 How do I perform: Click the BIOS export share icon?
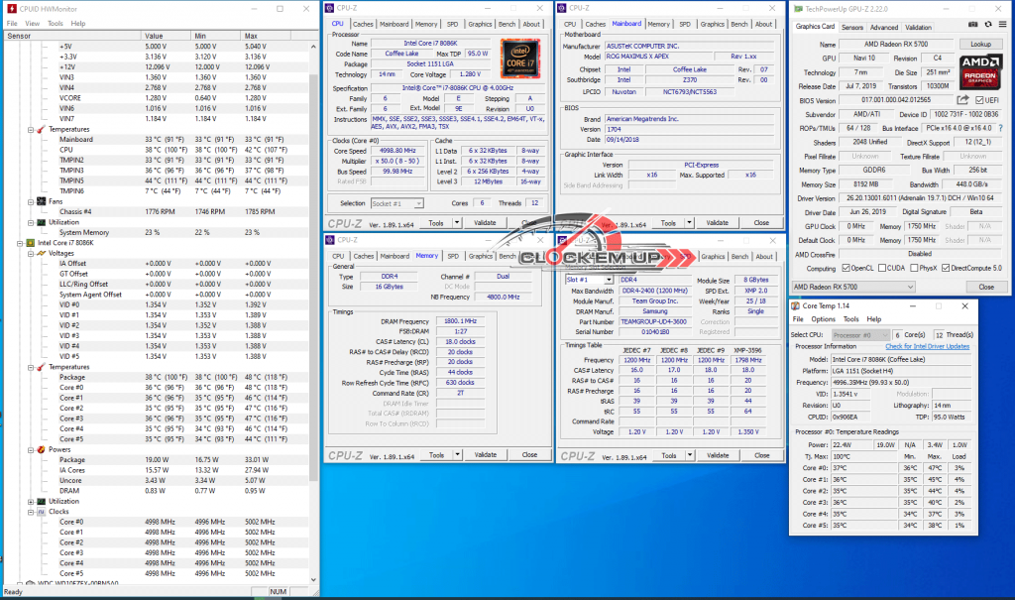click(962, 100)
